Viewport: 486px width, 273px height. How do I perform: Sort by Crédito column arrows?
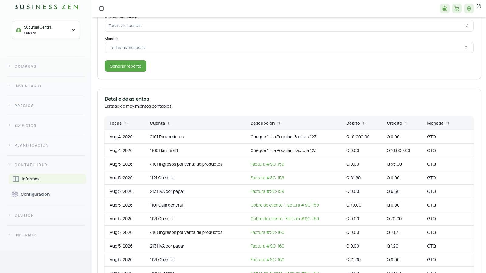[x=406, y=123]
